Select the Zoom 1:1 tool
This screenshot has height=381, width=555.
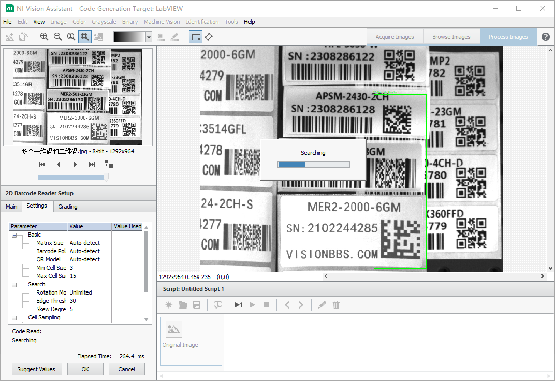[71, 37]
